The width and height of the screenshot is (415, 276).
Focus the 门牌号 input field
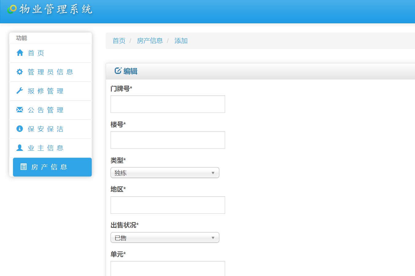(168, 104)
